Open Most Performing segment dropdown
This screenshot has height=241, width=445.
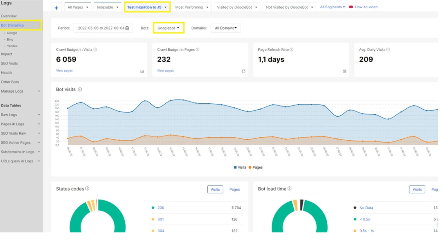(192, 7)
